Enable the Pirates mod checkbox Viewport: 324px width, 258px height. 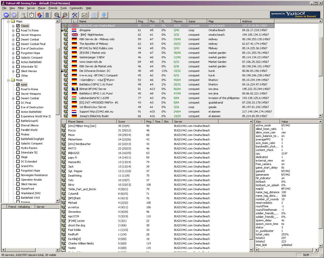click(18, 134)
